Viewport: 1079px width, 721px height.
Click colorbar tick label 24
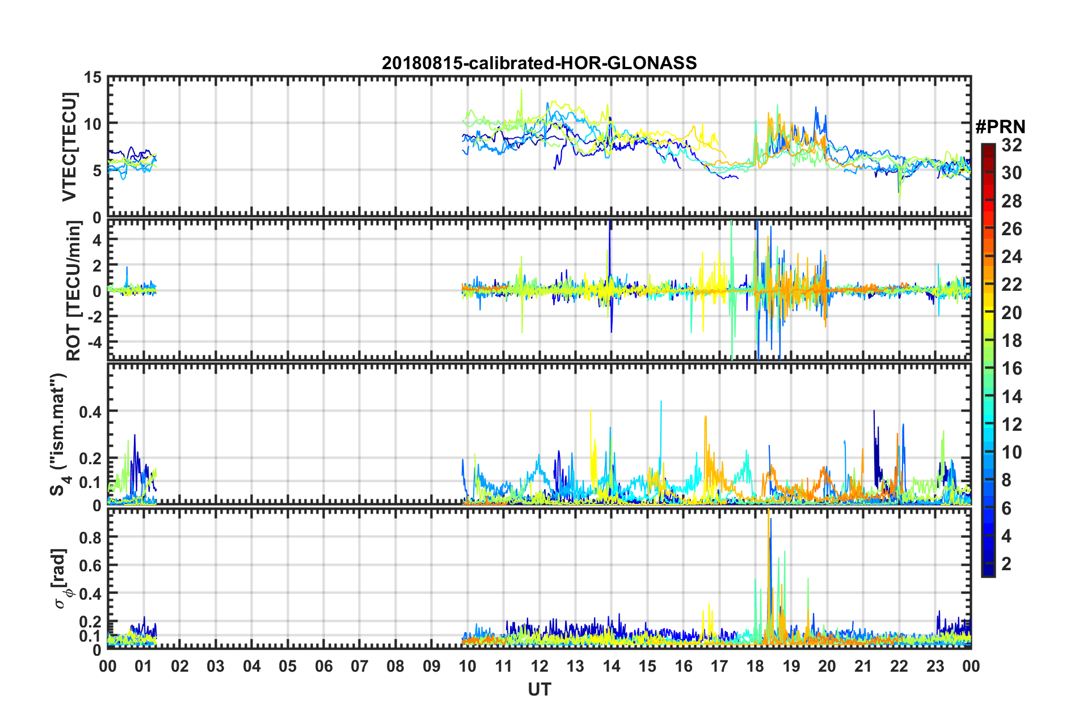(x=1011, y=257)
